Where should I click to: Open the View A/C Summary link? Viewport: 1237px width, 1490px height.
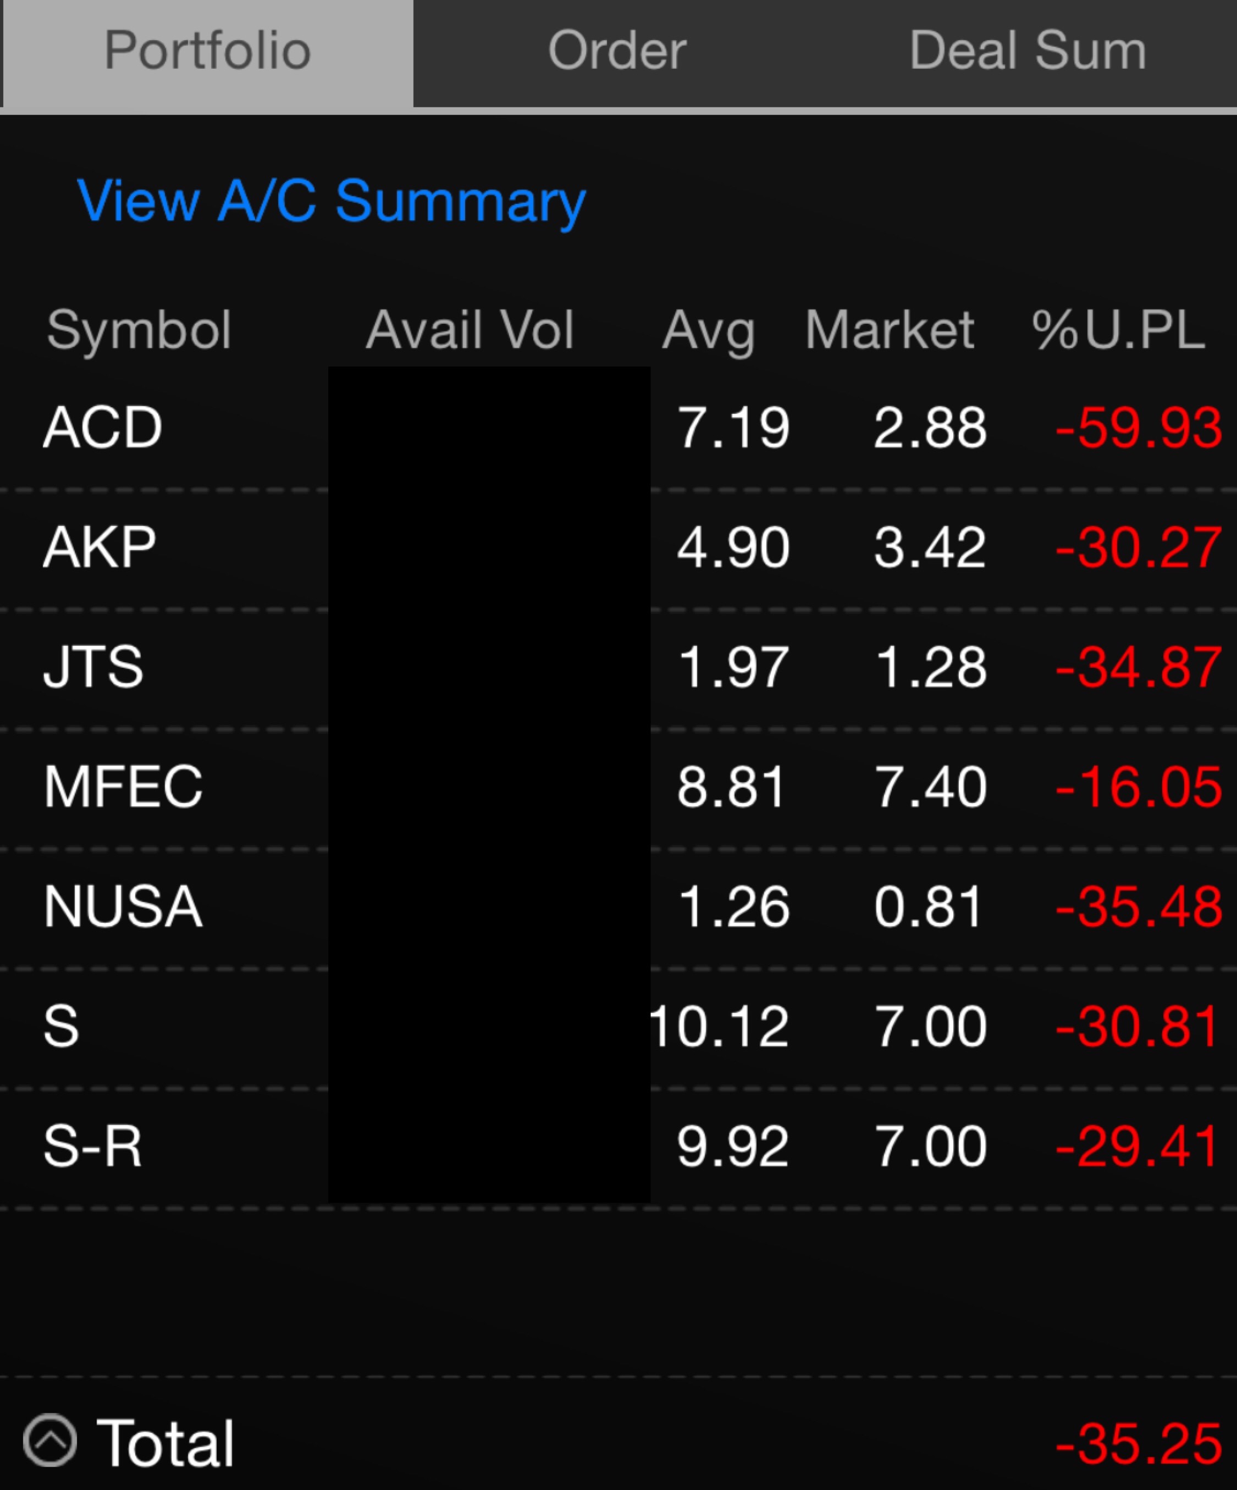tap(332, 202)
